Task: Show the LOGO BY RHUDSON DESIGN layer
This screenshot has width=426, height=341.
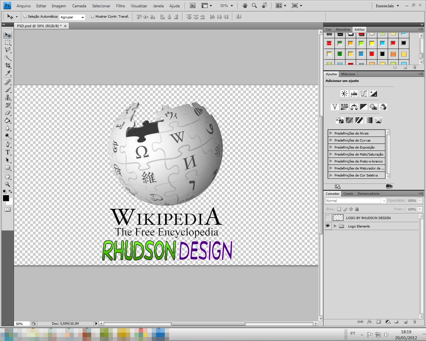Action: 328,217
